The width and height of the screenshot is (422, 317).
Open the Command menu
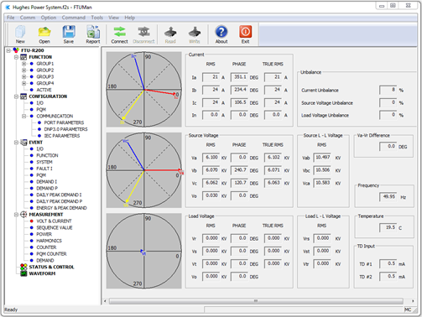[74, 18]
